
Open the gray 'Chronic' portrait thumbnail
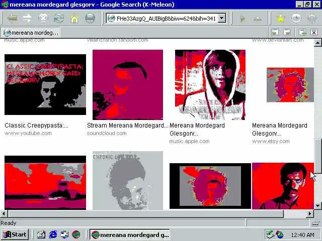point(128,180)
